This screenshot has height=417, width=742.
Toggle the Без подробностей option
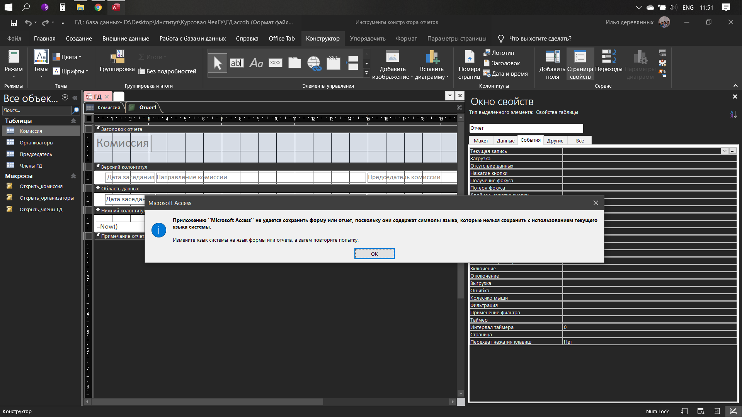point(167,71)
